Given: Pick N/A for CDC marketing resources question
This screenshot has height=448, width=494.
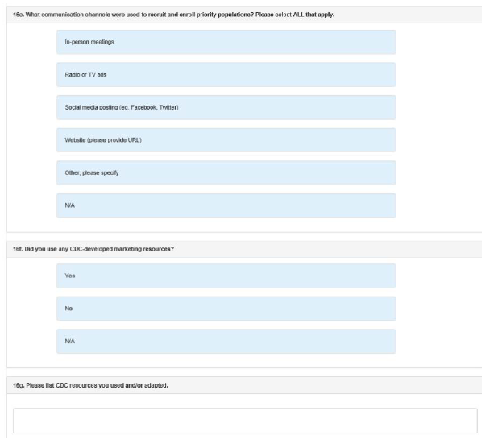Looking at the screenshot, I should tap(226, 341).
